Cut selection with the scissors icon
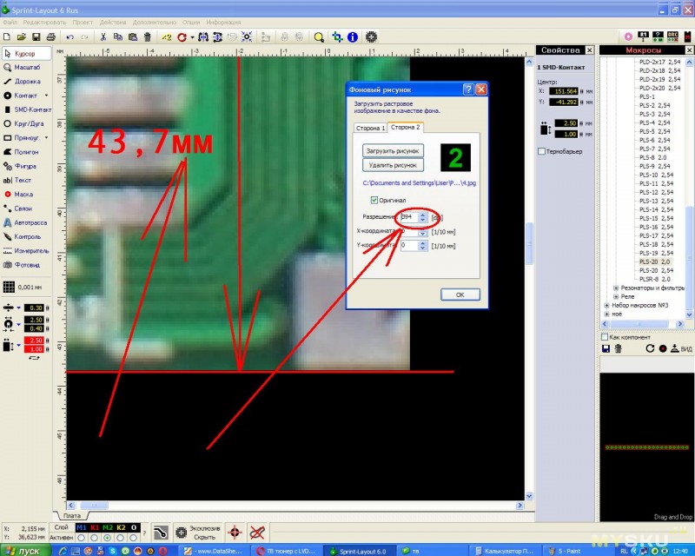The image size is (695, 556). tap(103, 37)
